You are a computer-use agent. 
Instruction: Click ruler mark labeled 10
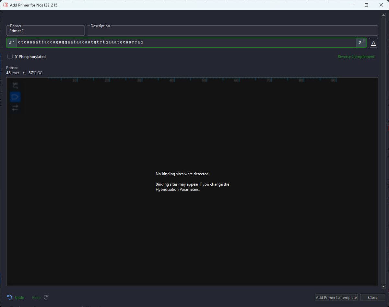(75, 80)
